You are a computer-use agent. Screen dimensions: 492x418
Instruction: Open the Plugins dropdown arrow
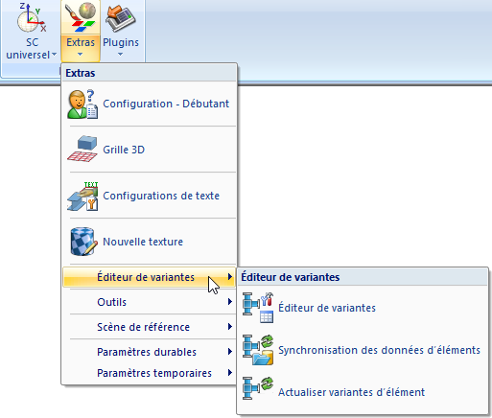(120, 54)
